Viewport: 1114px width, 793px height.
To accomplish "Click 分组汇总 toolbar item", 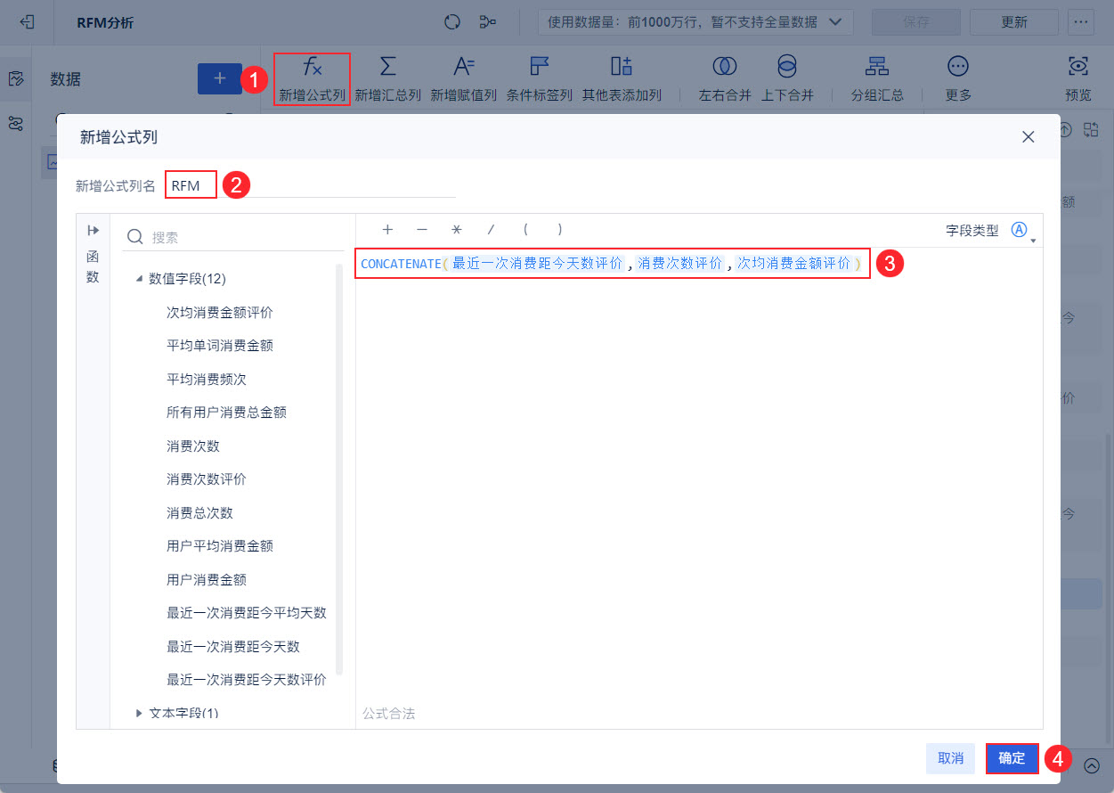I will pos(877,79).
